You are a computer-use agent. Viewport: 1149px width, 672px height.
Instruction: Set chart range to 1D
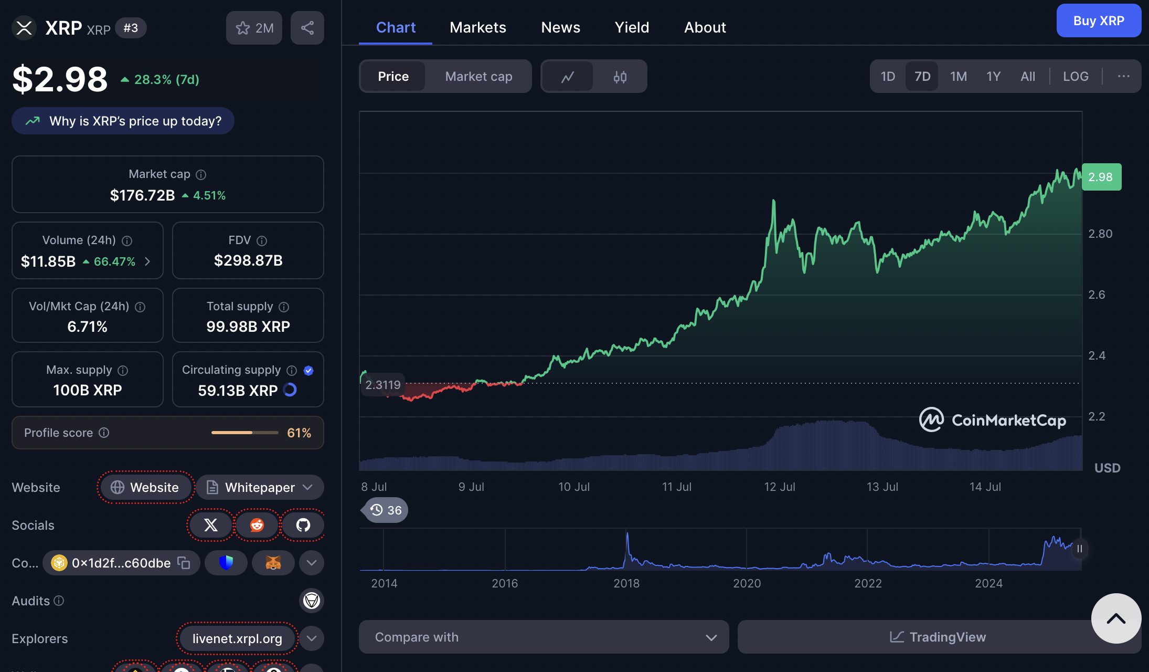(x=888, y=77)
